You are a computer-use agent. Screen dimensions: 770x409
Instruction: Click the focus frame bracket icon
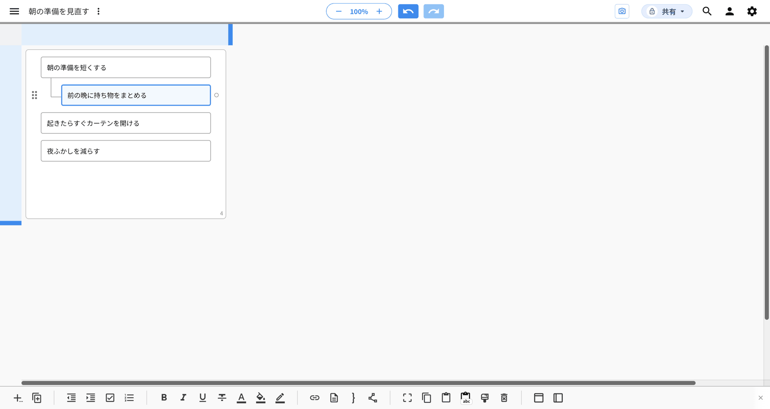407,398
